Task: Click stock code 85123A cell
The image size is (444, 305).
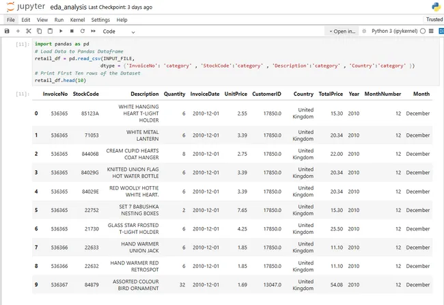Action: pyautogui.click(x=90, y=114)
